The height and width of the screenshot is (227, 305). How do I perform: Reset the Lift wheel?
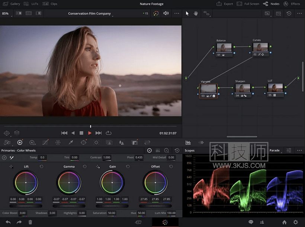point(41,167)
